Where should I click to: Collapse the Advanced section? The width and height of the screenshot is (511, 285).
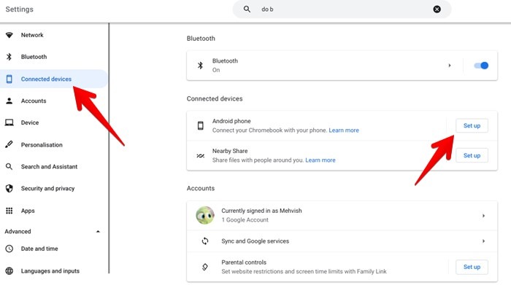pos(98,231)
